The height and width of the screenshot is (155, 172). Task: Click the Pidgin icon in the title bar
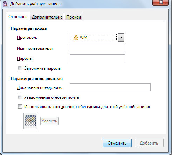5,4
